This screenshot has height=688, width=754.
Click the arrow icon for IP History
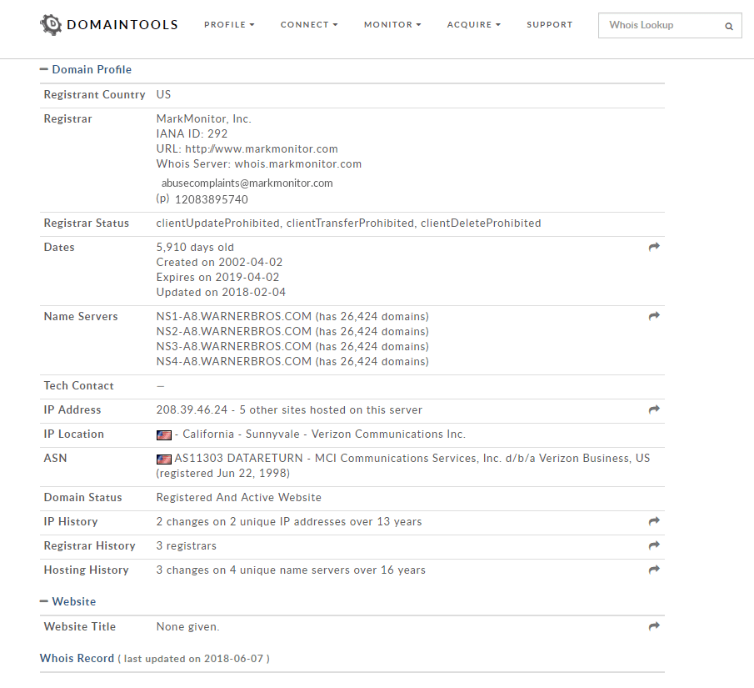[x=654, y=522]
